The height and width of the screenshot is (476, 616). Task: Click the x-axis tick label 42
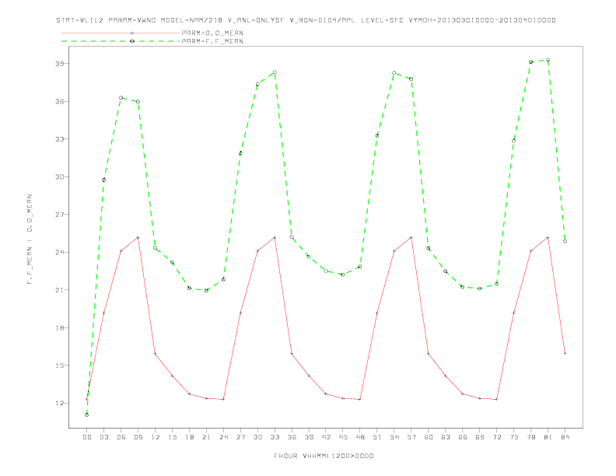tap(326, 437)
